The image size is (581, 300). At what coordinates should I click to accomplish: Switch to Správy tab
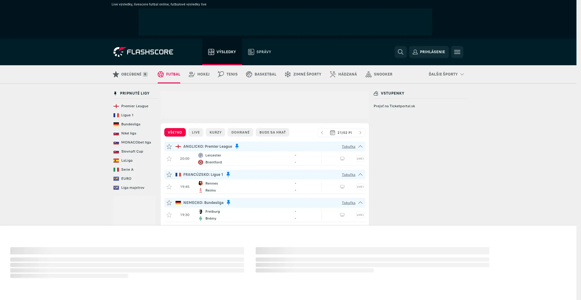tap(260, 52)
